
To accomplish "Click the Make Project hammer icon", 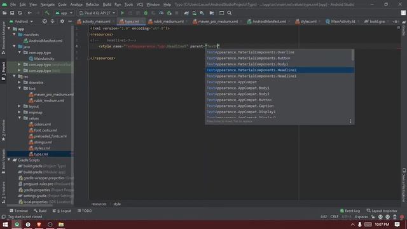I will 47,13.
